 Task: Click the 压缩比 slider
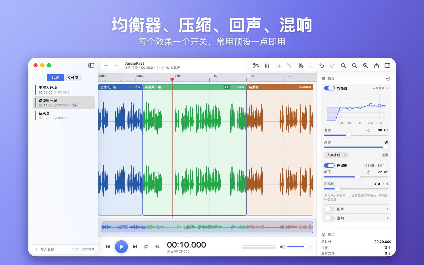[356, 189]
